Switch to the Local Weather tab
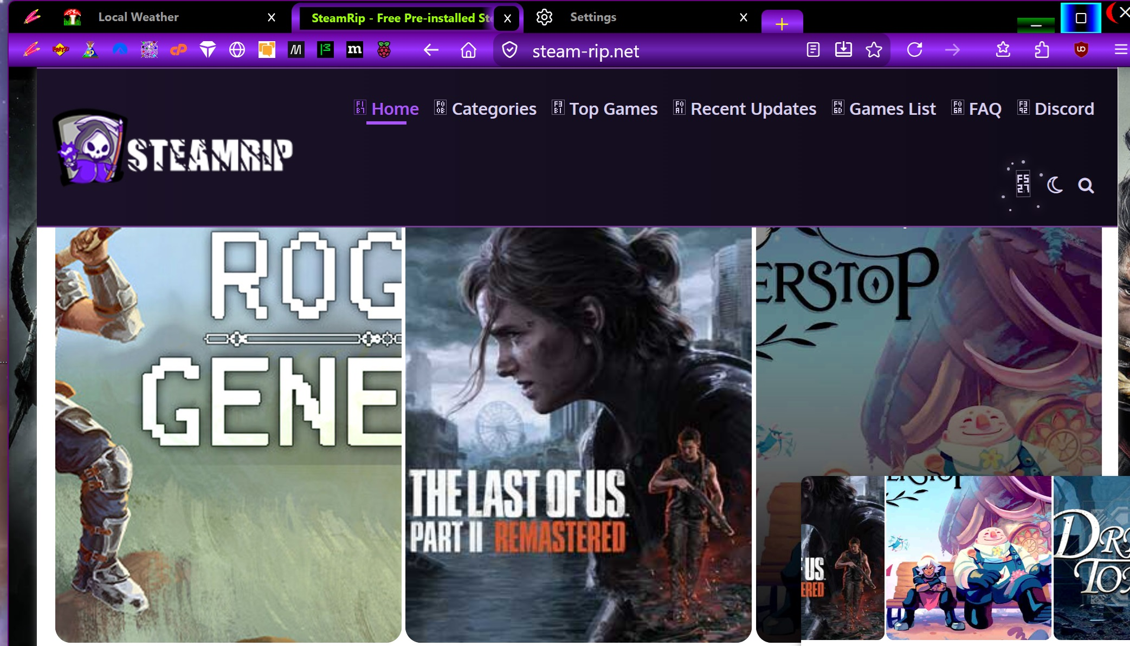 (170, 17)
